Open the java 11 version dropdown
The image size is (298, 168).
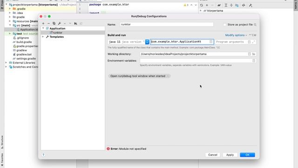[147, 42]
